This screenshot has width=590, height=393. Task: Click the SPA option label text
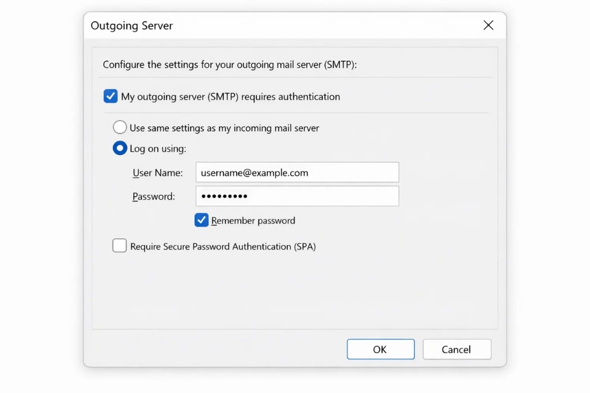[x=224, y=246]
